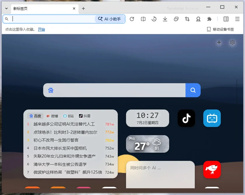The image size is (245, 195).
Task: Click the reload page icon
Action: [x=132, y=19]
